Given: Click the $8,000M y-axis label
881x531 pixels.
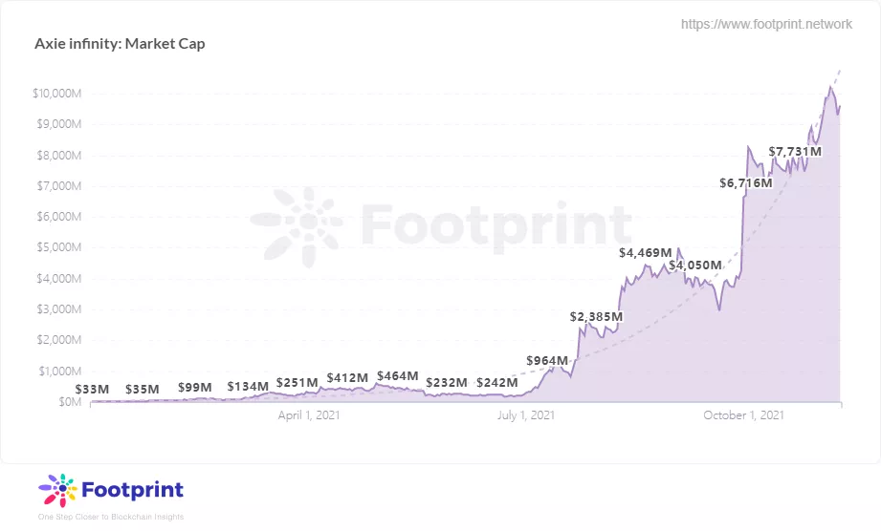Looking at the screenshot, I should [x=59, y=156].
